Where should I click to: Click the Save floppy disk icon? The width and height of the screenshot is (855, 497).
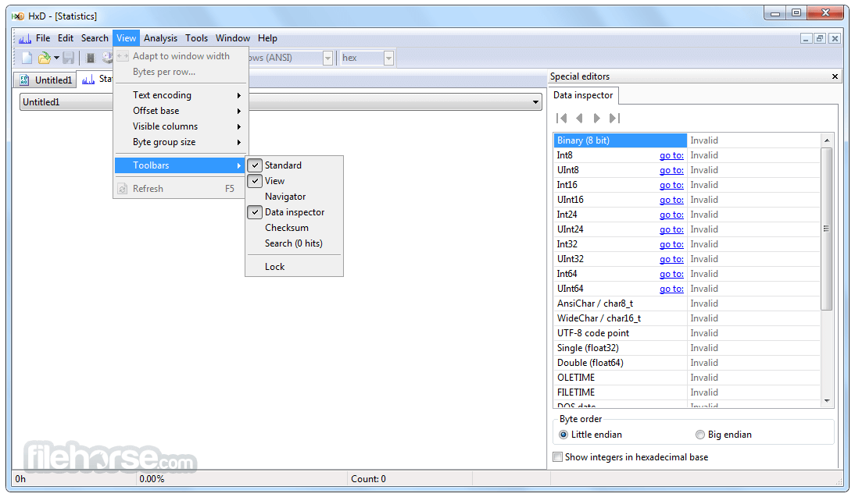(68, 58)
